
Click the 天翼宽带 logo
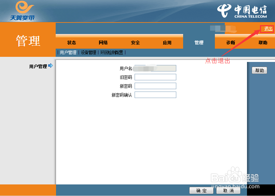click(x=23, y=11)
